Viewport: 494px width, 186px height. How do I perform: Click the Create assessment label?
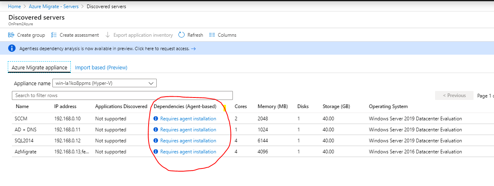pos(79,35)
